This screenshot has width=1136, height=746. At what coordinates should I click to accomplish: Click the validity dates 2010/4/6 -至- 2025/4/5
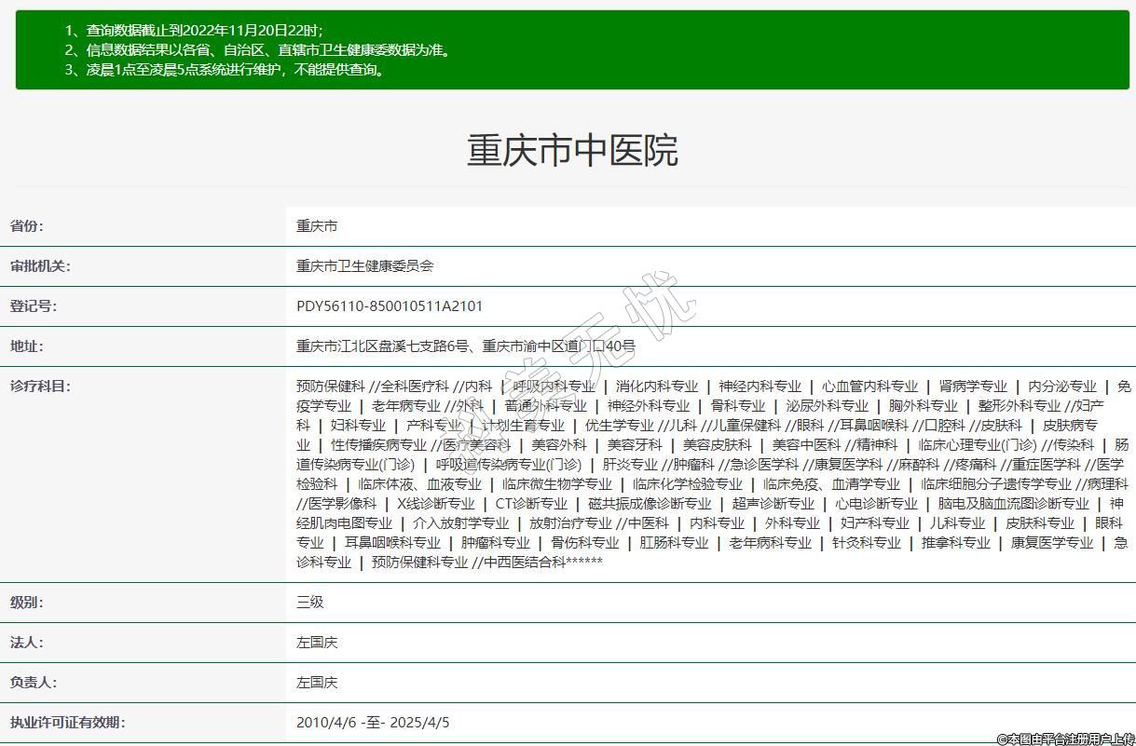373,722
